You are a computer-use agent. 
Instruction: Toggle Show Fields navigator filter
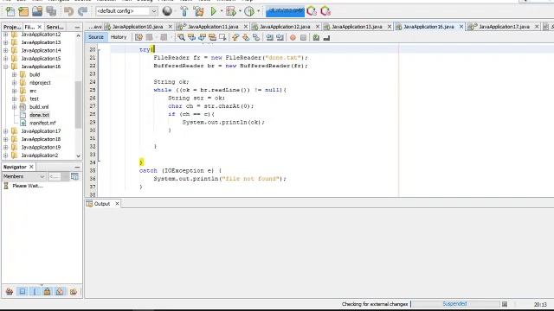coord(23,292)
